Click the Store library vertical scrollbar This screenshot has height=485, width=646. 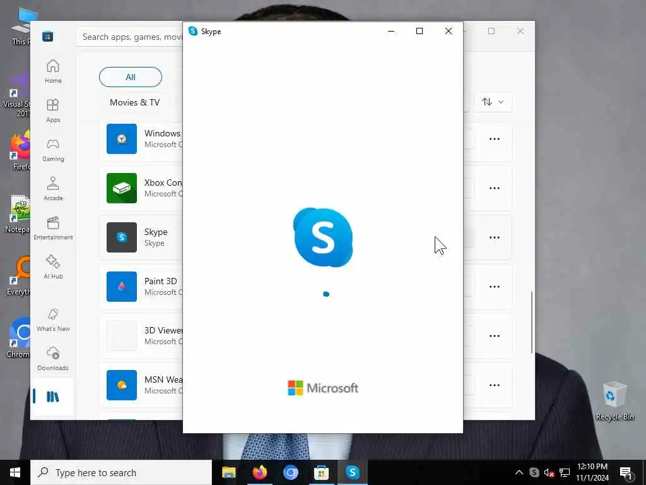click(531, 322)
